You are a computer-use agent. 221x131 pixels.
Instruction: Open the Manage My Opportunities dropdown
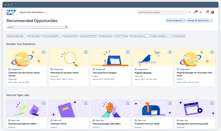tap(200, 20)
